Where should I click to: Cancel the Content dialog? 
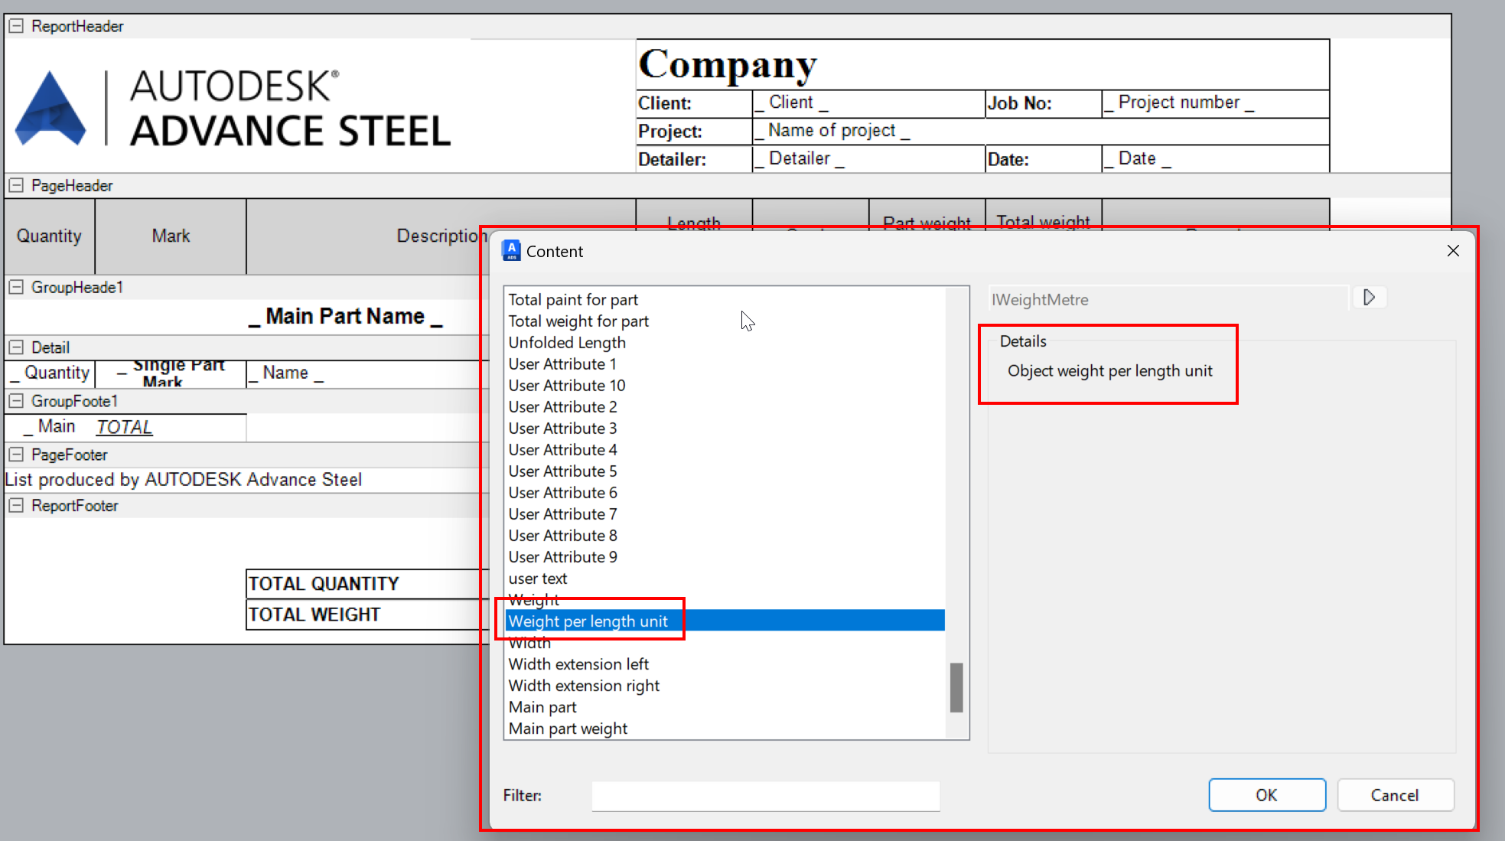click(x=1394, y=795)
